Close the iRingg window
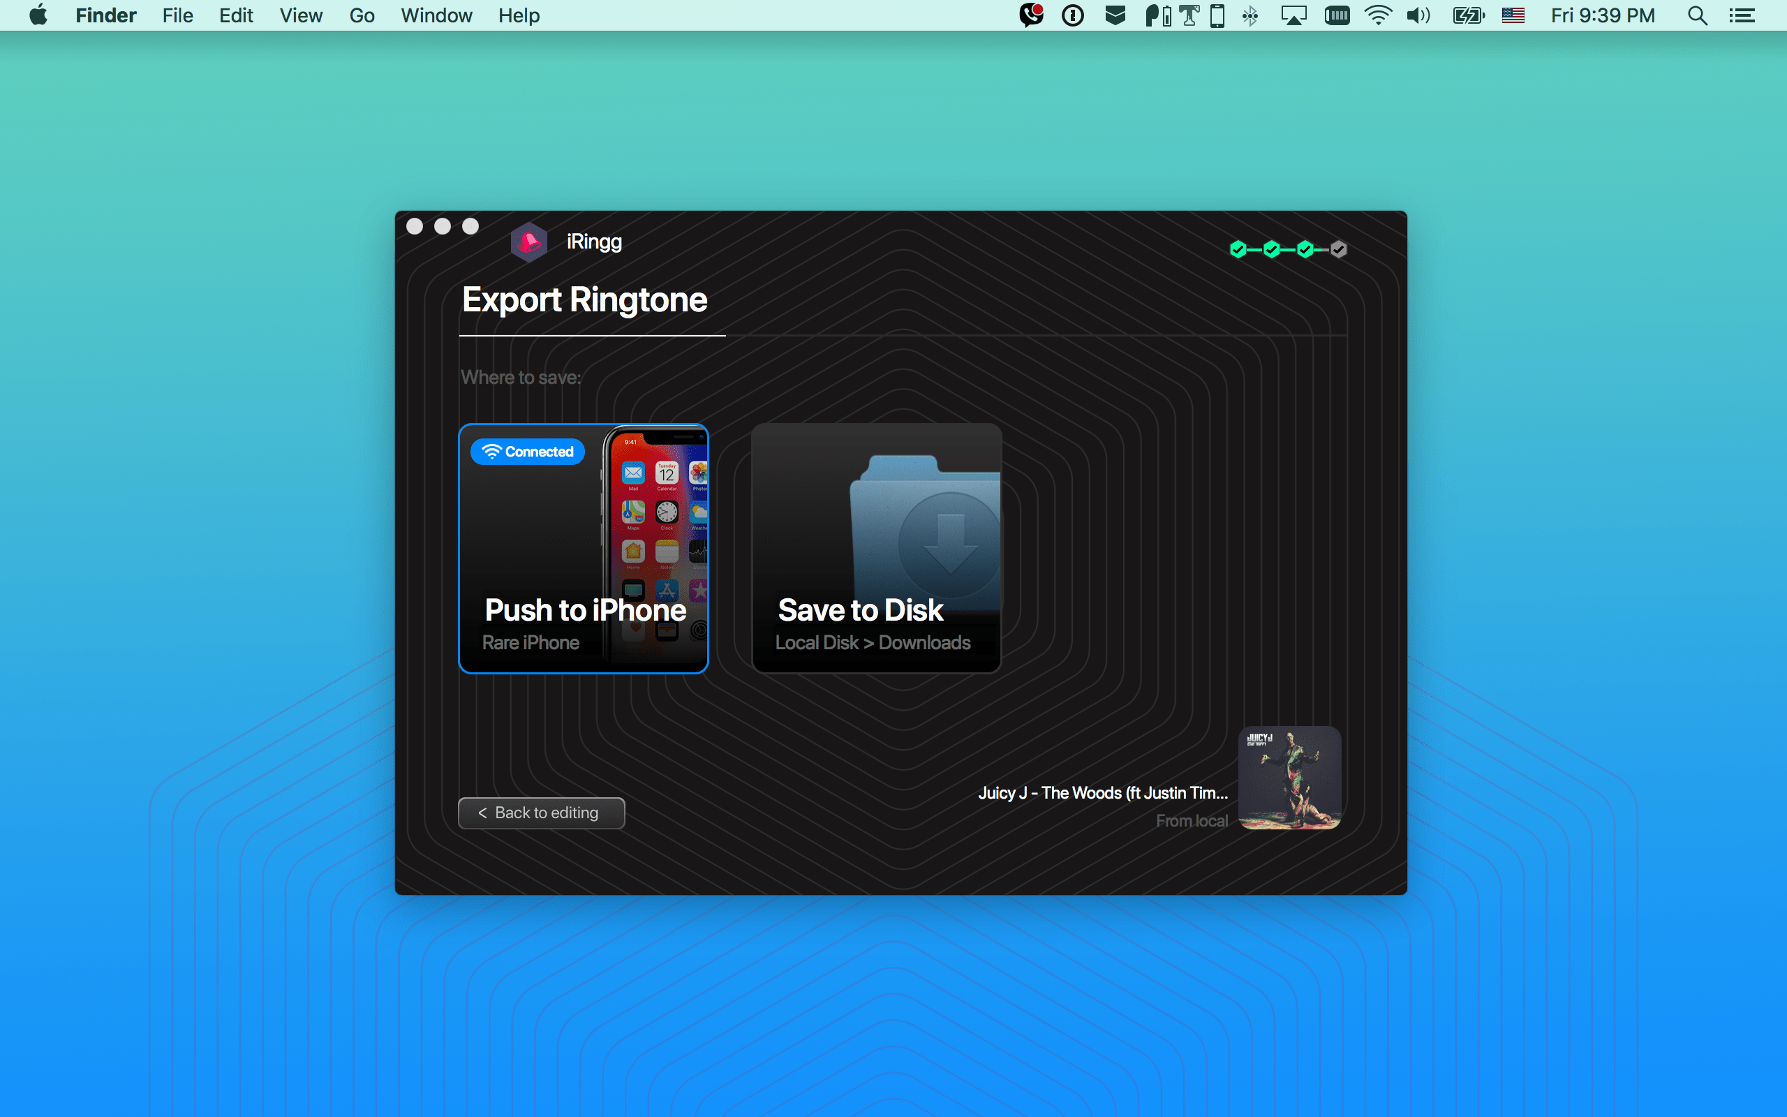 [415, 227]
